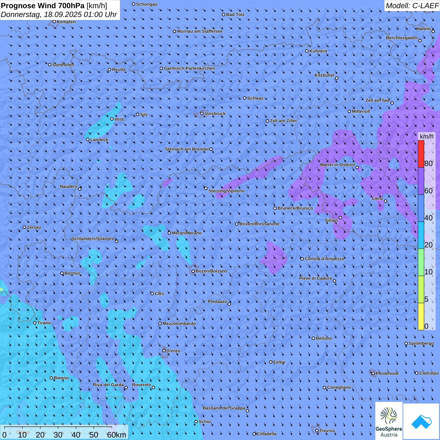Click the Garmisch-Partenkirchen label
This screenshot has width=440, height=440.
click(x=190, y=68)
